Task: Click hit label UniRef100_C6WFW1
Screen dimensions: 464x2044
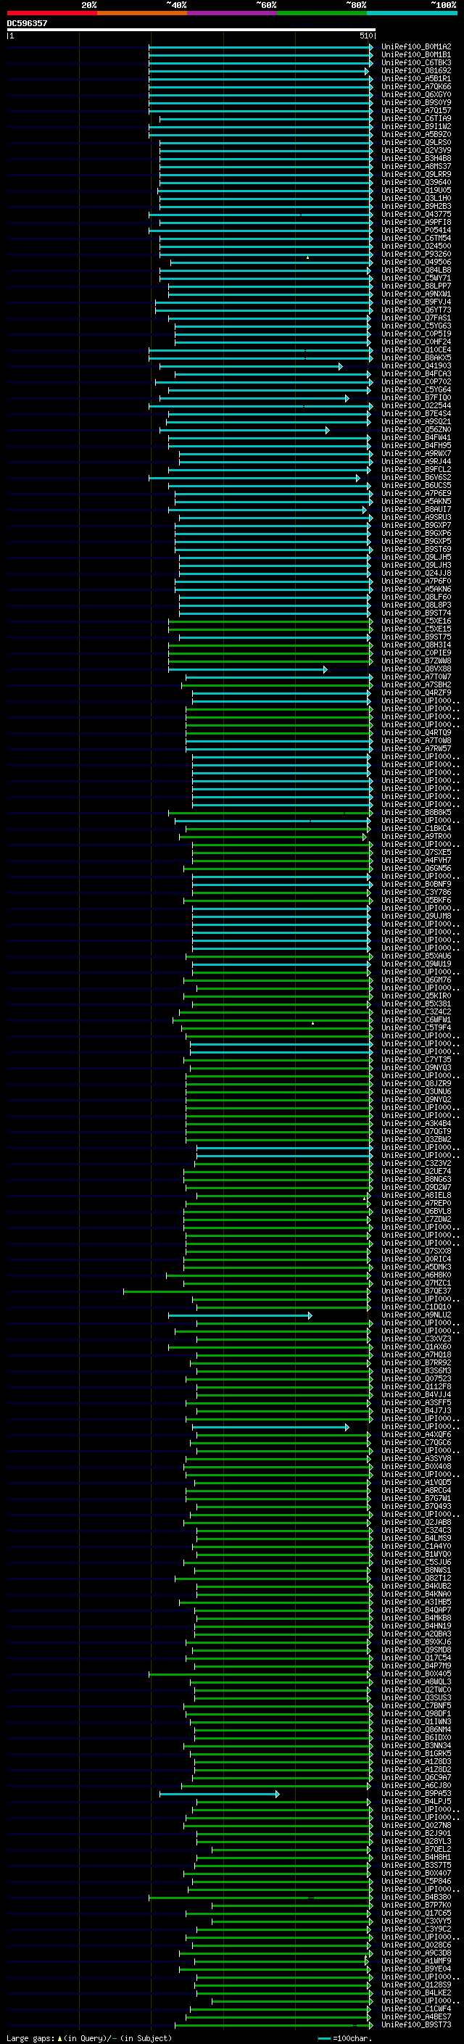Action: point(416,1019)
